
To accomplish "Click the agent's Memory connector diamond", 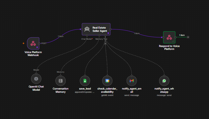I will click(99, 35).
